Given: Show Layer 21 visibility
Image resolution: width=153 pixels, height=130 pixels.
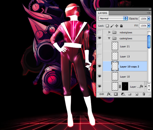Looking at the screenshot, I should (x=99, y=46).
